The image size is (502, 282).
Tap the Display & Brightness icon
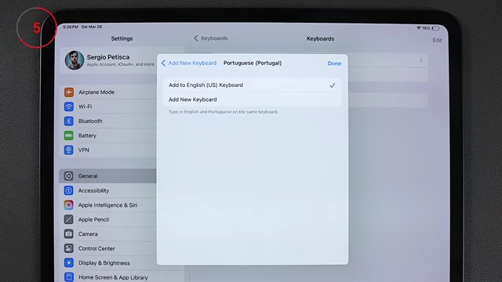click(68, 263)
